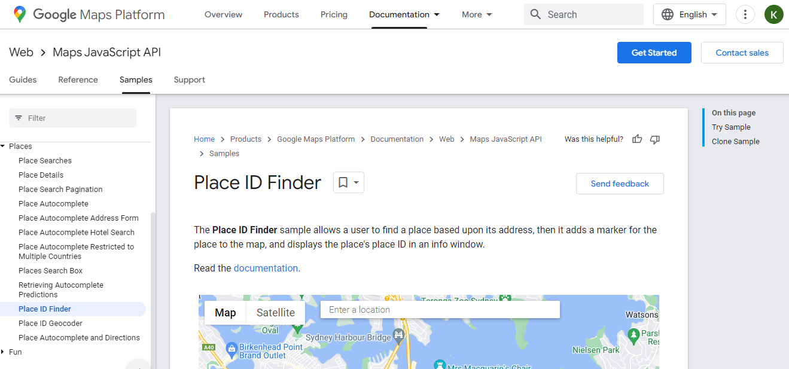
Task: Open Retrieving Autocomplete Predictions sample
Action: click(61, 290)
